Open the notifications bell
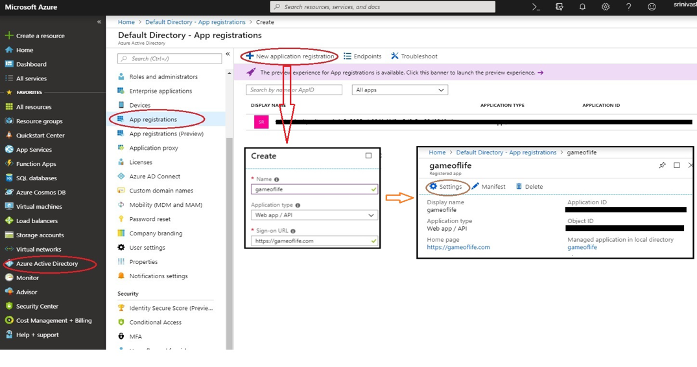 [x=582, y=7]
